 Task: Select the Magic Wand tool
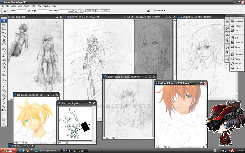[x=4, y=36]
